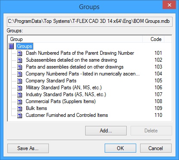The width and height of the screenshot is (179, 160).
Task: Click the icon beside Commercial Parts
Action: [20, 101]
